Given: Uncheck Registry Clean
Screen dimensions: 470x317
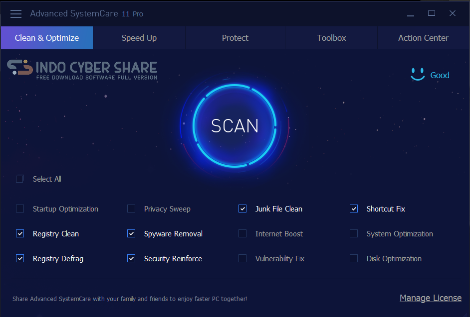Looking at the screenshot, I should coord(20,233).
